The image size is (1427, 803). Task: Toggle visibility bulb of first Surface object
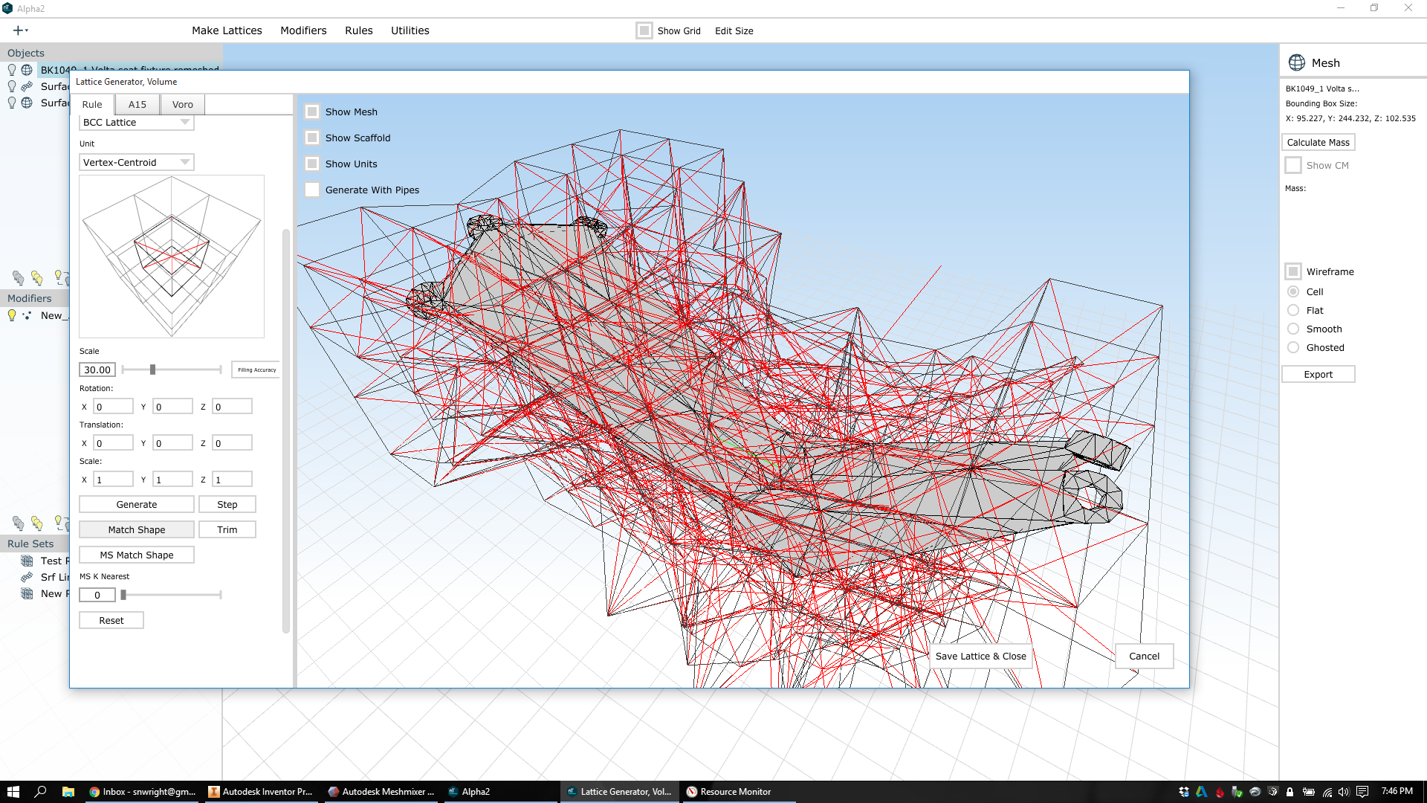(x=12, y=86)
